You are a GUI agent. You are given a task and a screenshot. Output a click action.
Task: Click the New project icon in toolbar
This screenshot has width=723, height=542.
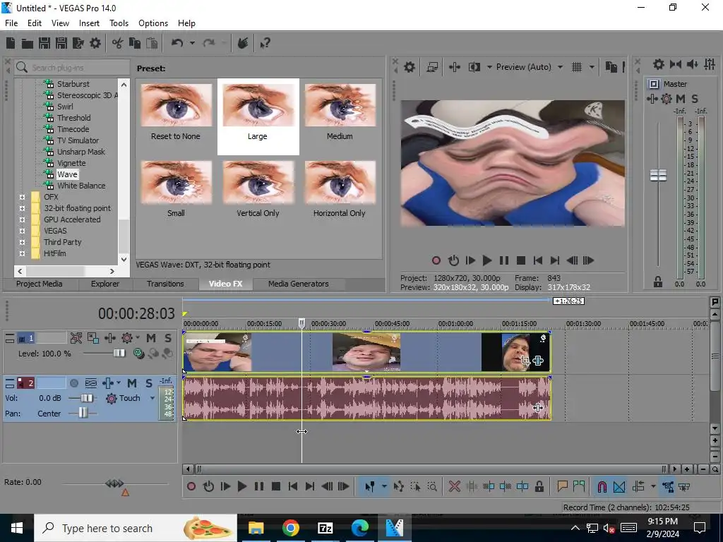pyautogui.click(x=11, y=43)
